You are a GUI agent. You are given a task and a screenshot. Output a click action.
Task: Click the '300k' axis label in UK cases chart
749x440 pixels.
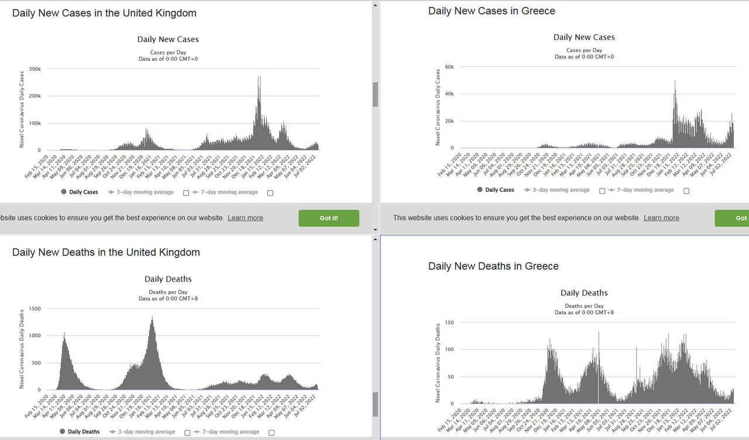(x=35, y=69)
